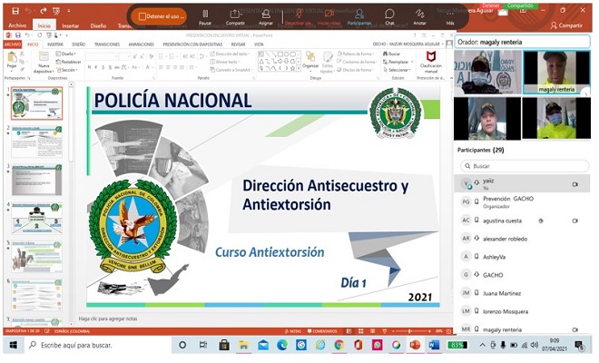Screen dimensions: 599x363
Task: Open Word from the taskbar
Action: tap(434, 345)
